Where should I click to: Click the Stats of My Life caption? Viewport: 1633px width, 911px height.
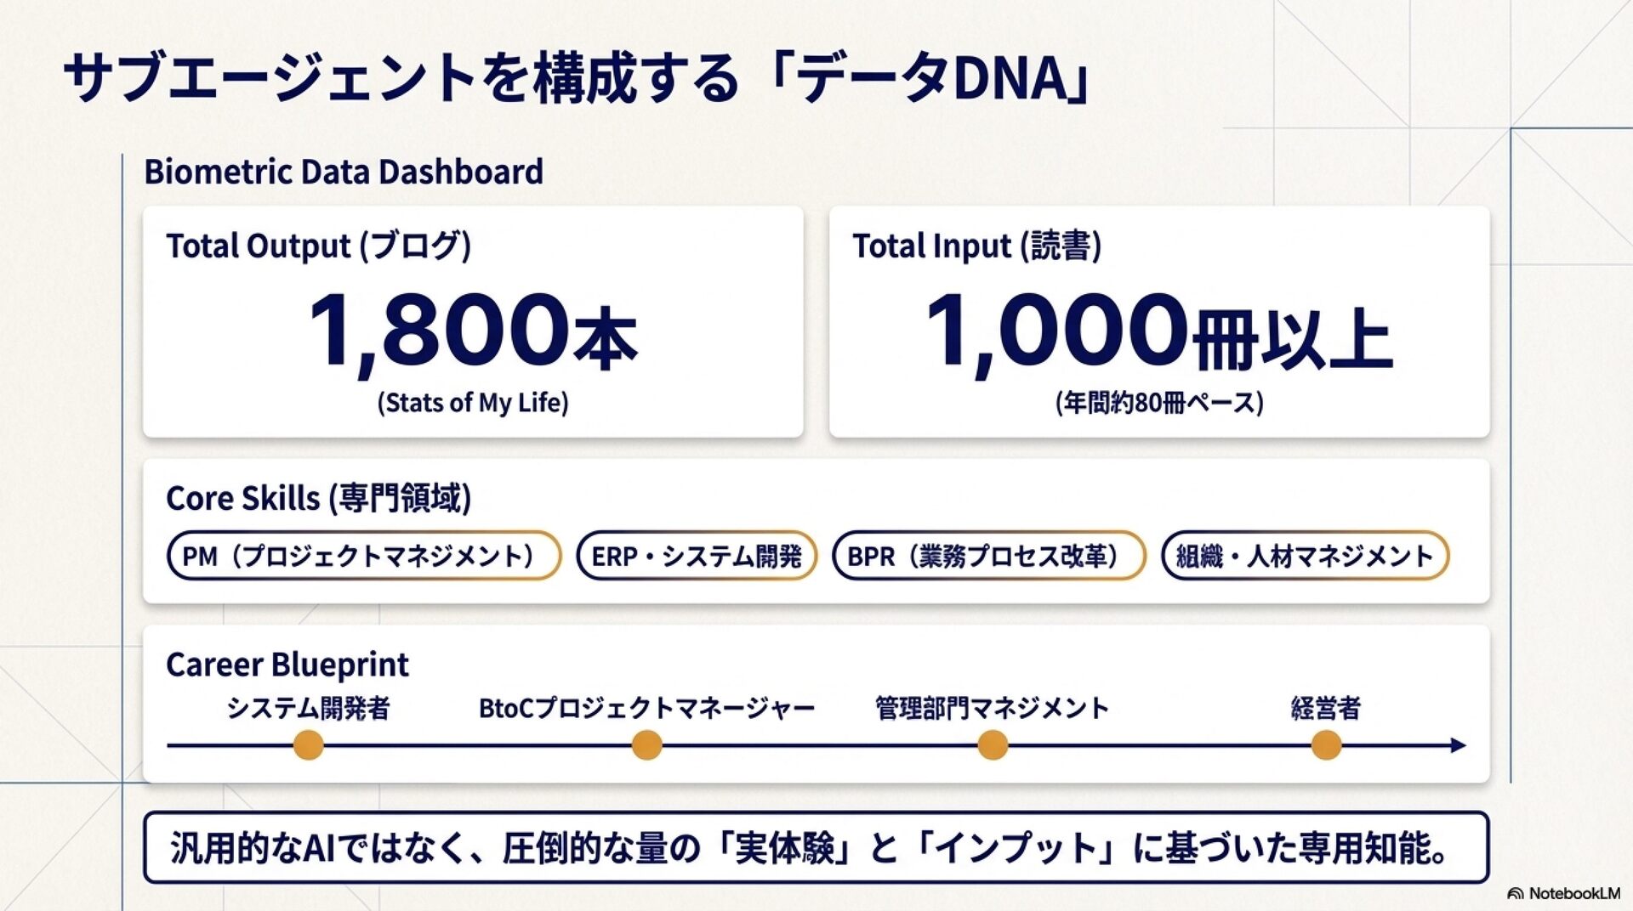pos(473,402)
